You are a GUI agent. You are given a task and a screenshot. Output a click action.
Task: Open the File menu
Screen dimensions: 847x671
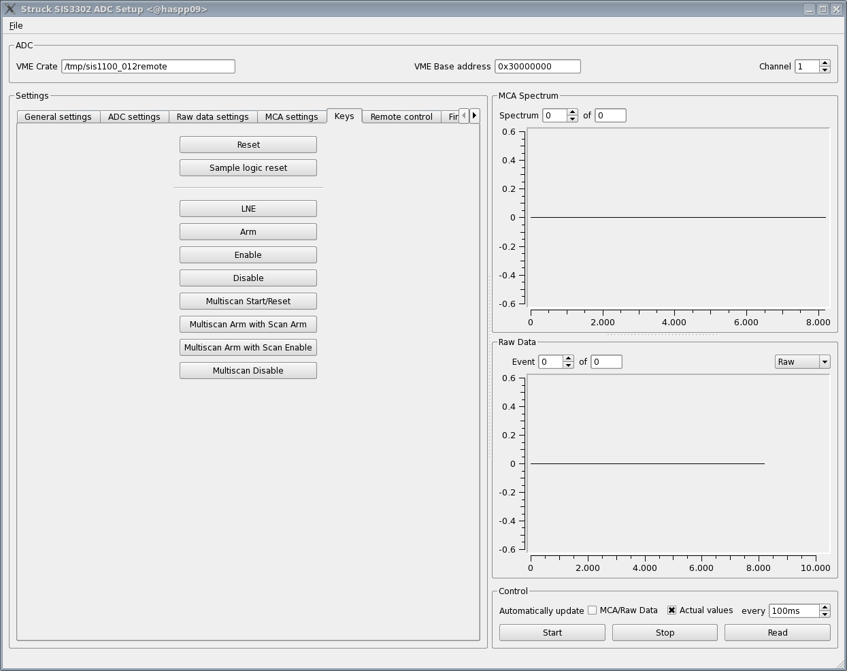pos(16,25)
